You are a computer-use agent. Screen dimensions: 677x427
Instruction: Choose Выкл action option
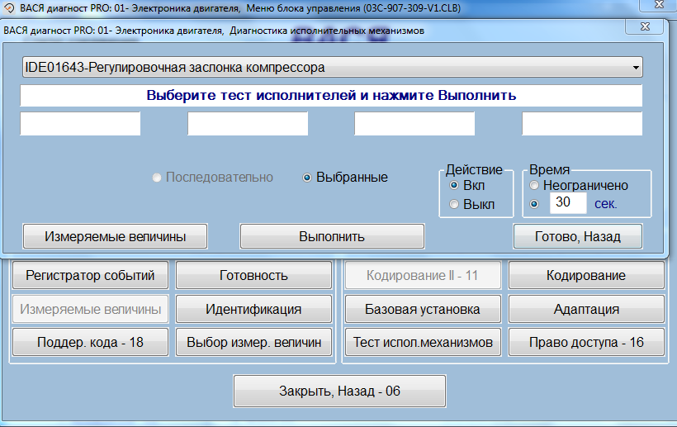pyautogui.click(x=453, y=204)
